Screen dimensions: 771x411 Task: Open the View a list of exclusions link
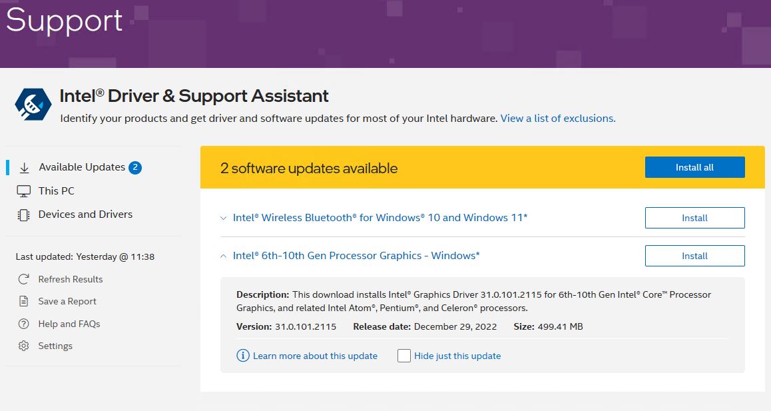pyautogui.click(x=558, y=119)
